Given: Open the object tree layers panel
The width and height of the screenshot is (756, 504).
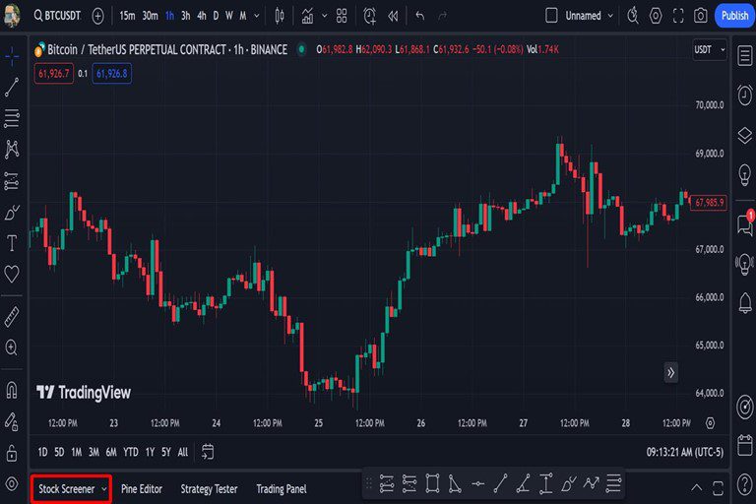Looking at the screenshot, I should pyautogui.click(x=744, y=135).
